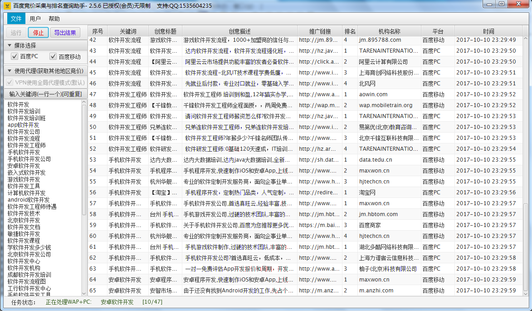Click the 输入关键词(一行一个) header button

pyautogui.click(x=45, y=94)
